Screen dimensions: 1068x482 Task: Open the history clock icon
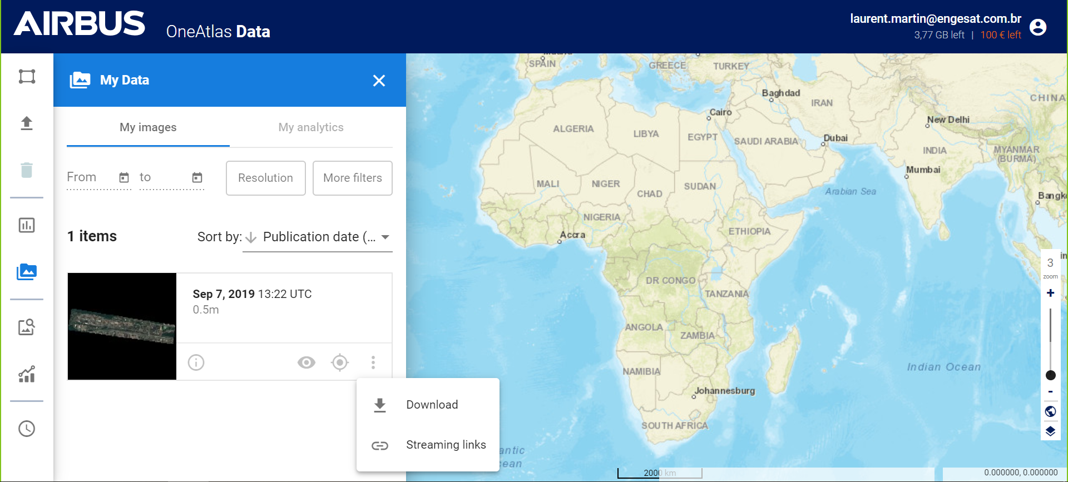[x=27, y=429]
